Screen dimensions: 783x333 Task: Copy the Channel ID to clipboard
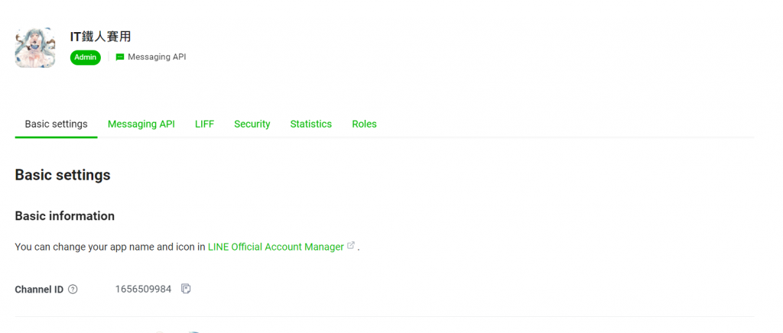(186, 289)
